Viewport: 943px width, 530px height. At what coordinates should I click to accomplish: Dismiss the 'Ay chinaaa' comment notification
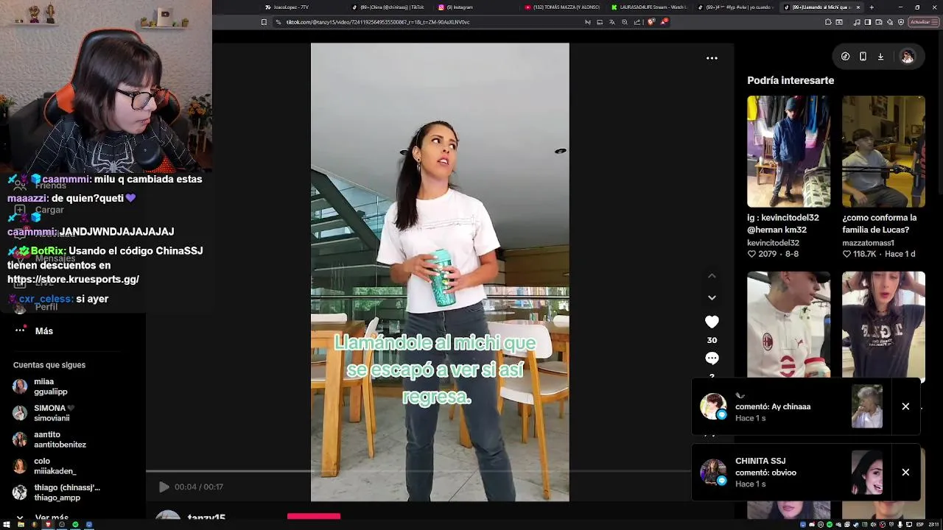[905, 406]
